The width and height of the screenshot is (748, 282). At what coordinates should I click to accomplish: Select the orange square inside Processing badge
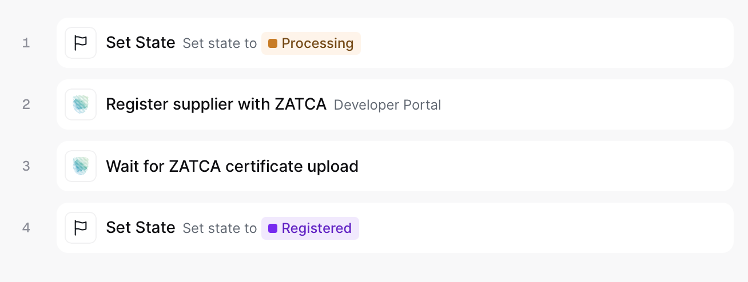(x=273, y=43)
